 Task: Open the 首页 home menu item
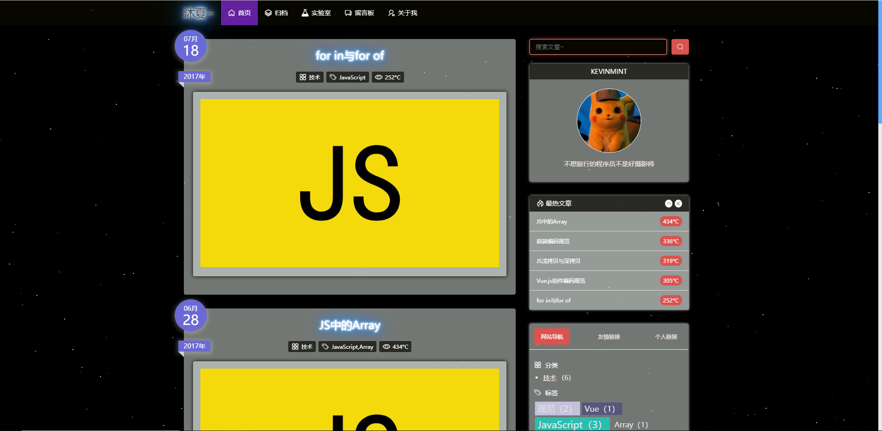[x=239, y=13]
